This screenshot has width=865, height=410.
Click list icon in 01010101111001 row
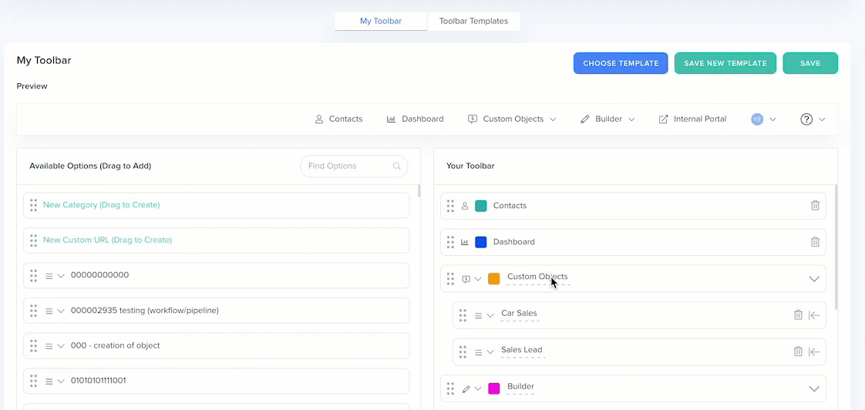(49, 381)
